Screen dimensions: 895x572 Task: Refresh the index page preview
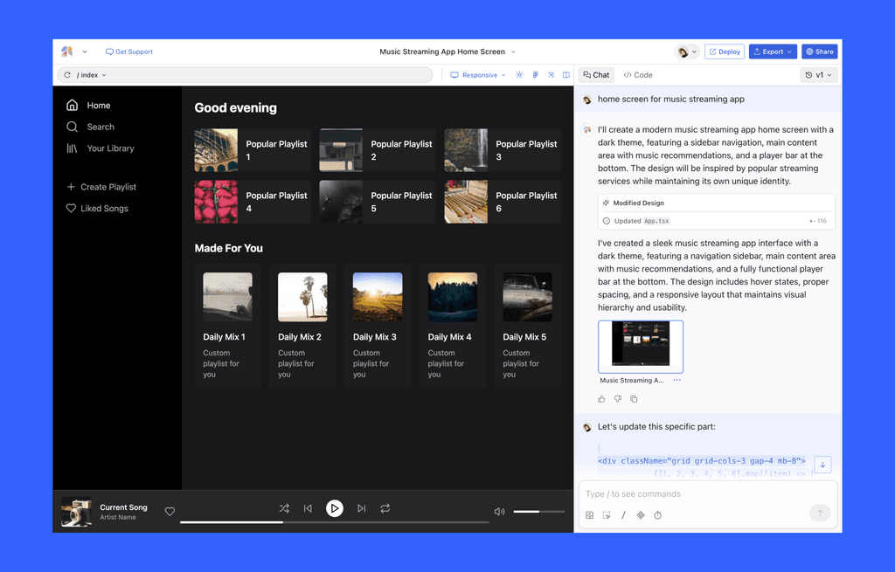67,74
